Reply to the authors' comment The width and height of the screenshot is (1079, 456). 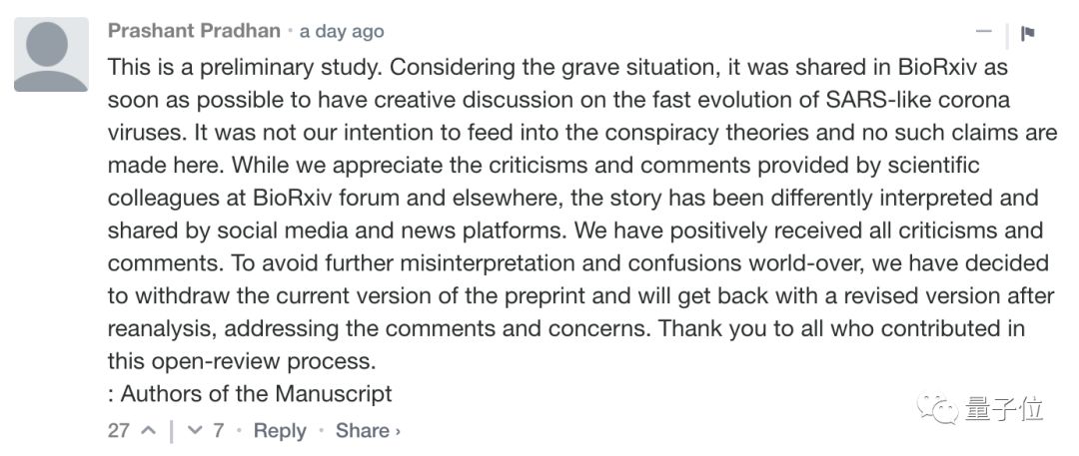tap(280, 431)
